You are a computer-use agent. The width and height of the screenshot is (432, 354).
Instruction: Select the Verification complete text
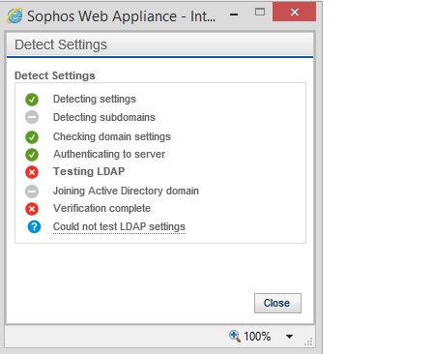point(101,208)
